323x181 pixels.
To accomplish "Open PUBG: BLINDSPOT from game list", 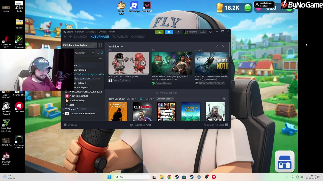I will [x=79, y=96].
